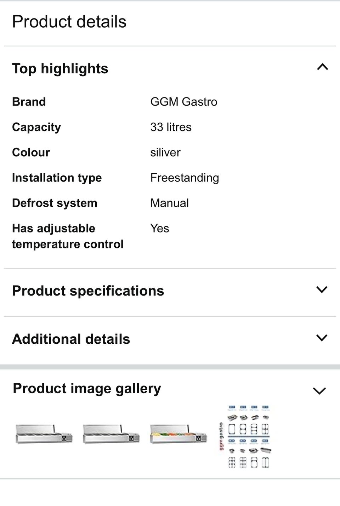
Task: Expand the Product specifications chevron arrow
Action: (x=322, y=289)
